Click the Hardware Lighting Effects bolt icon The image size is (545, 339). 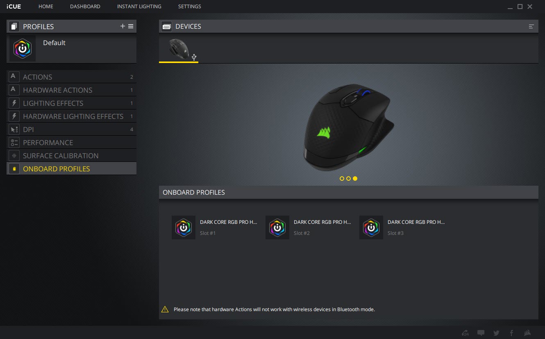pos(14,116)
